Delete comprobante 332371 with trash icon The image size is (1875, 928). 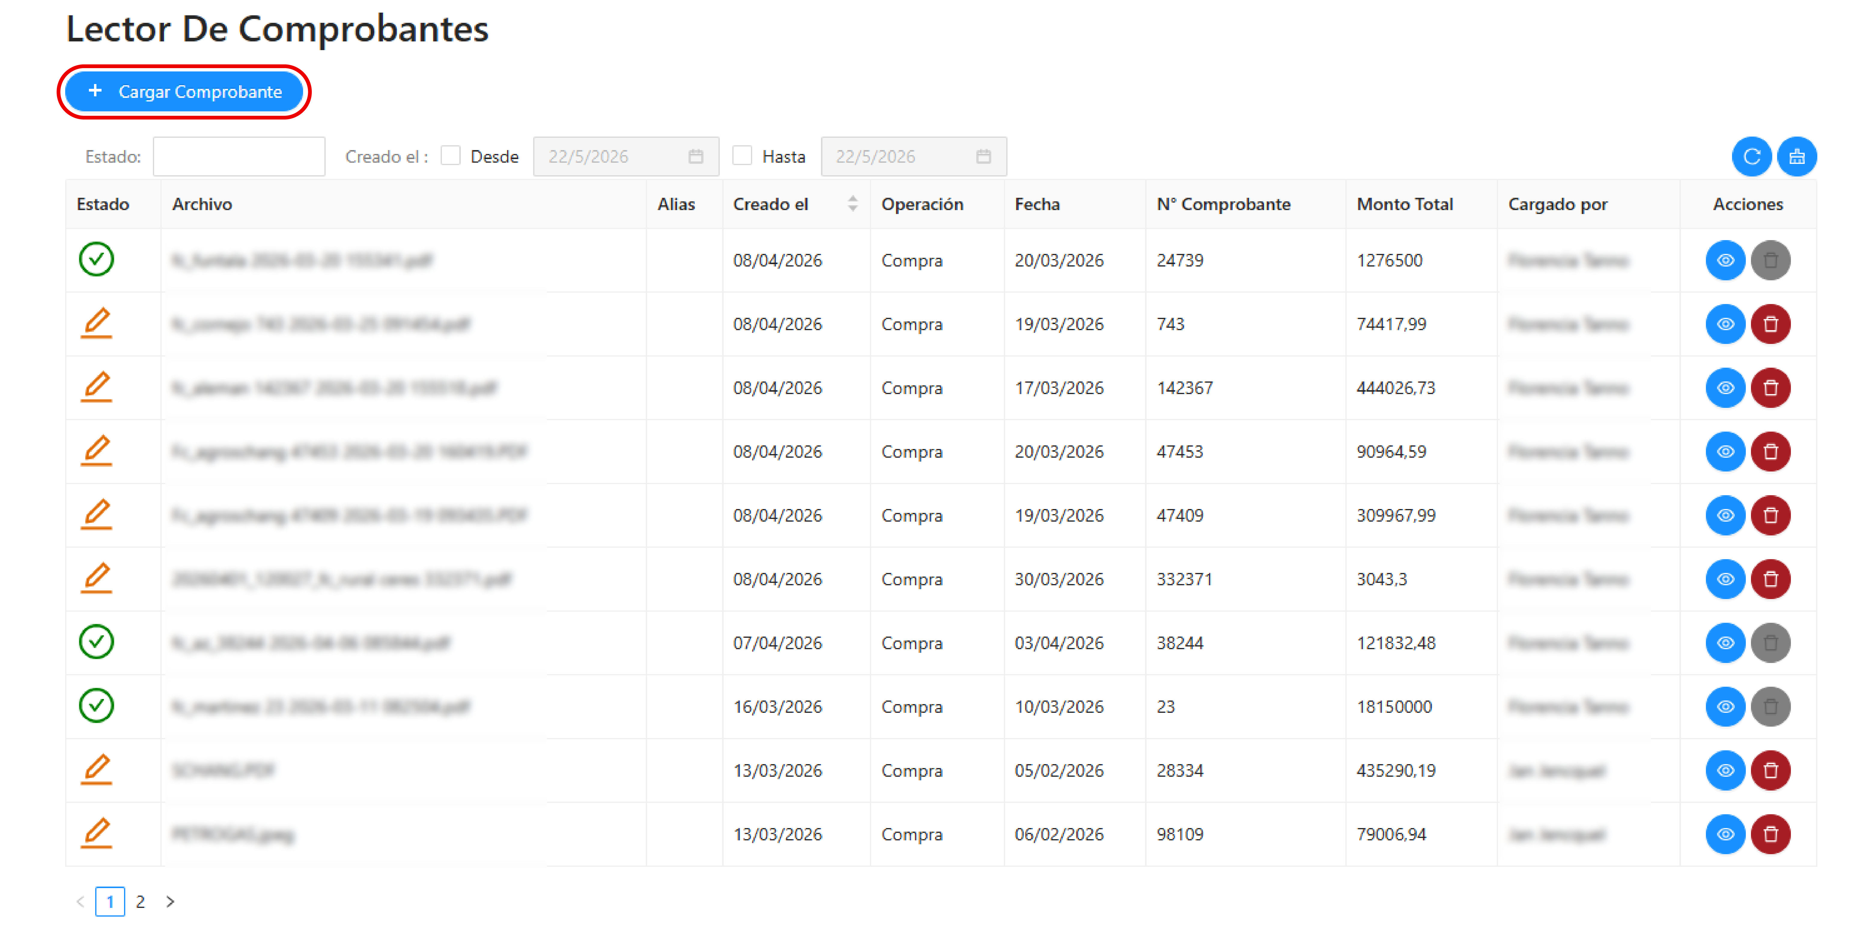pyautogui.click(x=1770, y=579)
